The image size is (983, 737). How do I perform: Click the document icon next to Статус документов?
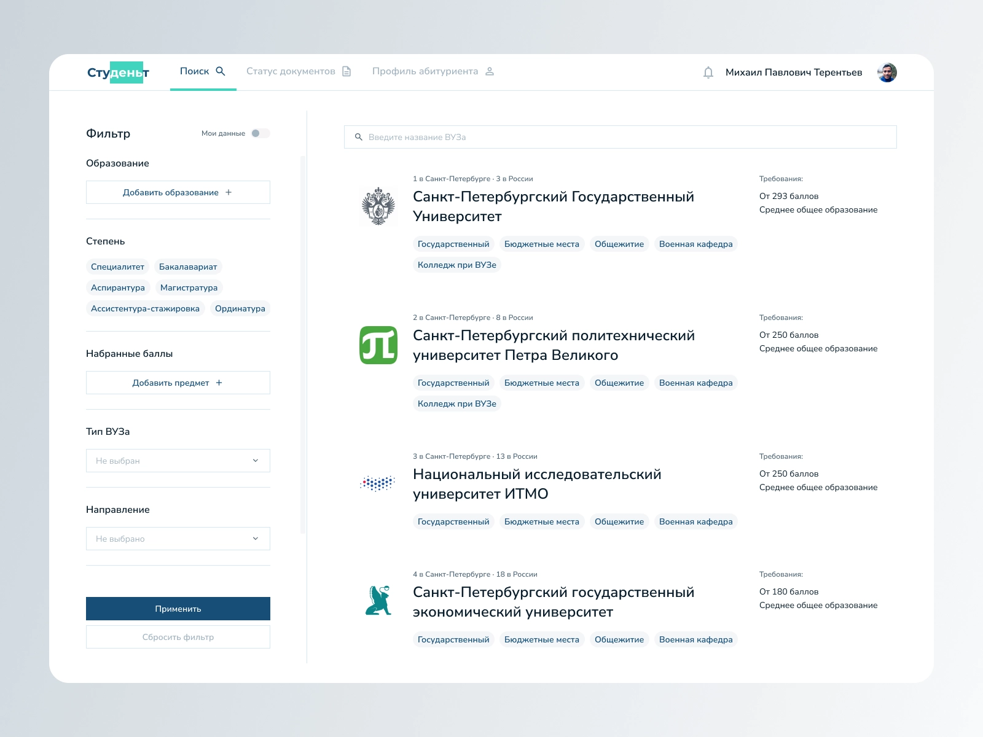tap(347, 71)
